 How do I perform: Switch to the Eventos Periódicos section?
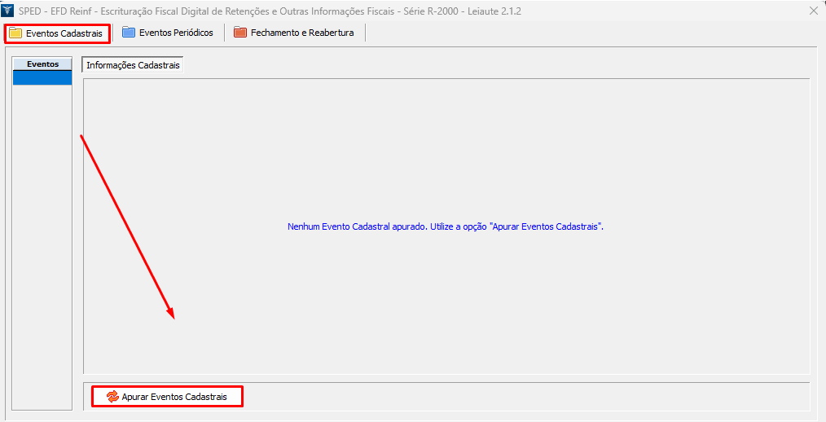coord(175,33)
